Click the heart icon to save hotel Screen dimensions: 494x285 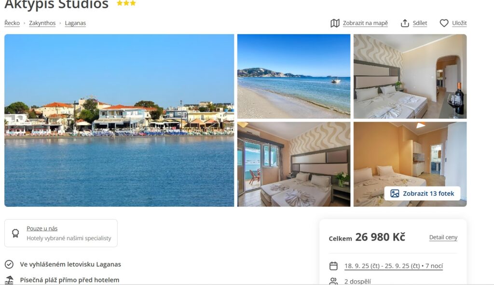(x=444, y=23)
